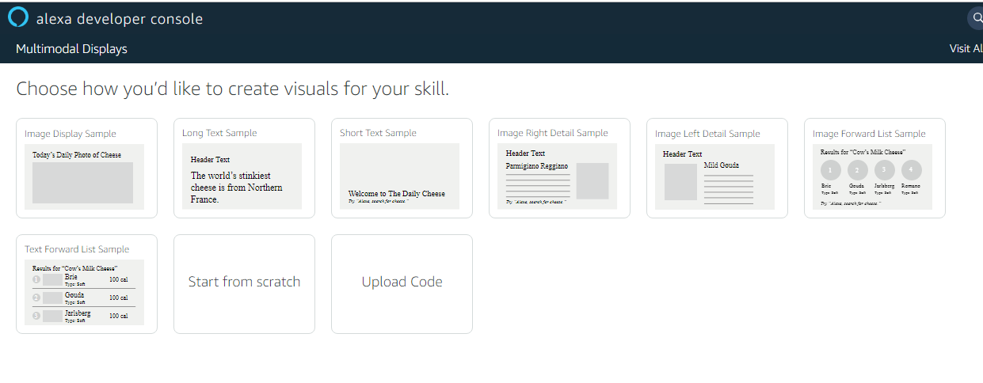
Task: Click the Brie row in Text Forward List preview
Action: [x=83, y=279]
